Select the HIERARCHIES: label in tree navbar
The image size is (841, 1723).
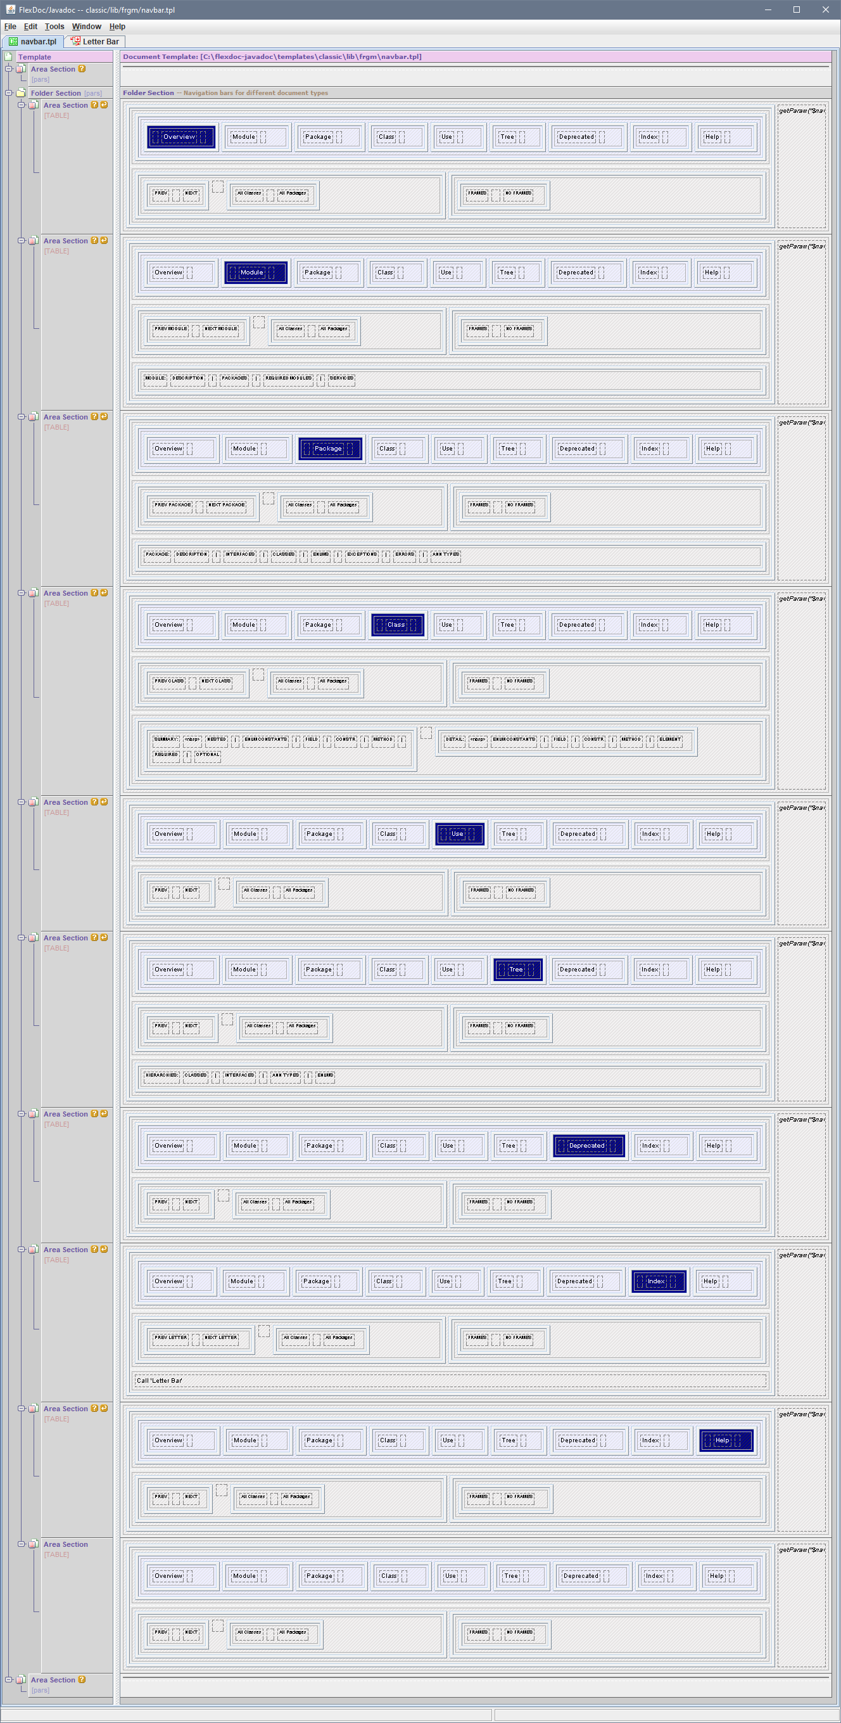(161, 1075)
